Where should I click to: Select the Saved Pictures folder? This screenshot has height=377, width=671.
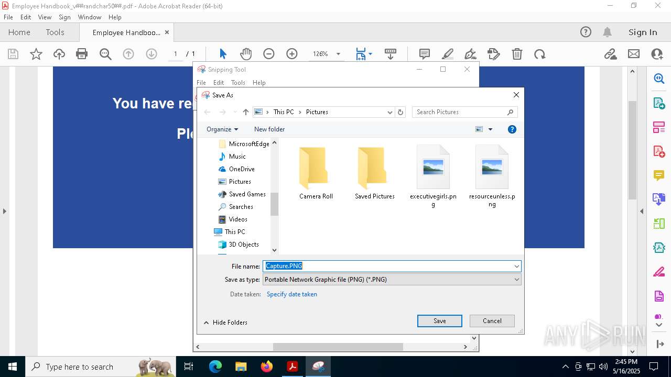[x=375, y=173]
